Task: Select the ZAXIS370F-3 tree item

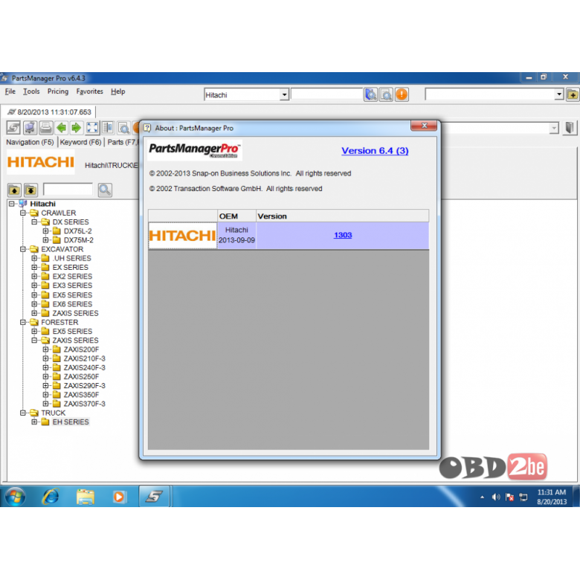Action: pos(84,404)
